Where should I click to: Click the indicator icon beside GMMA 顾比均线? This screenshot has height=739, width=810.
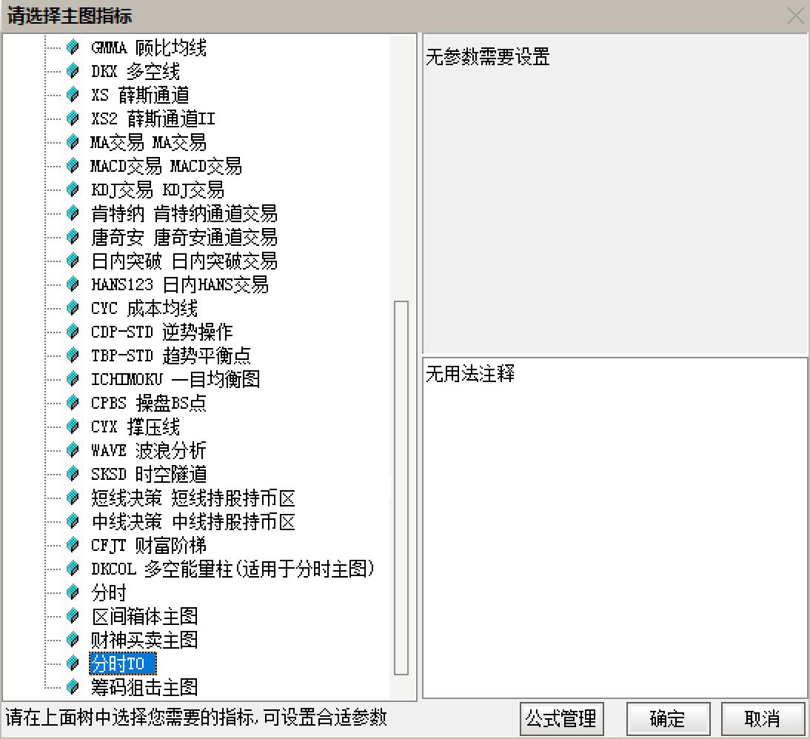(71, 47)
